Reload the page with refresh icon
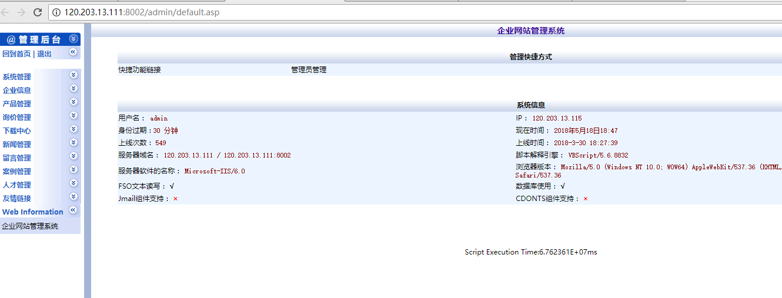Screen dimensions: 782x298 point(38,12)
